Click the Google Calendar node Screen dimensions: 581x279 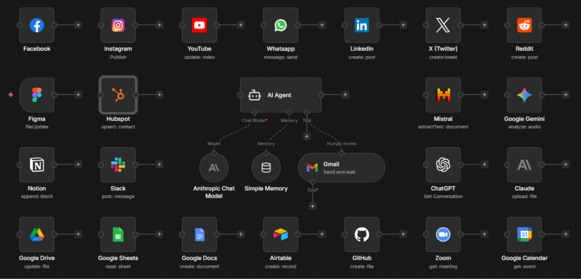coord(524,234)
